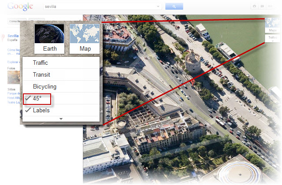The width and height of the screenshot is (282, 185).
Task: Switch to Earth view thumbnail
Action: coord(49,39)
